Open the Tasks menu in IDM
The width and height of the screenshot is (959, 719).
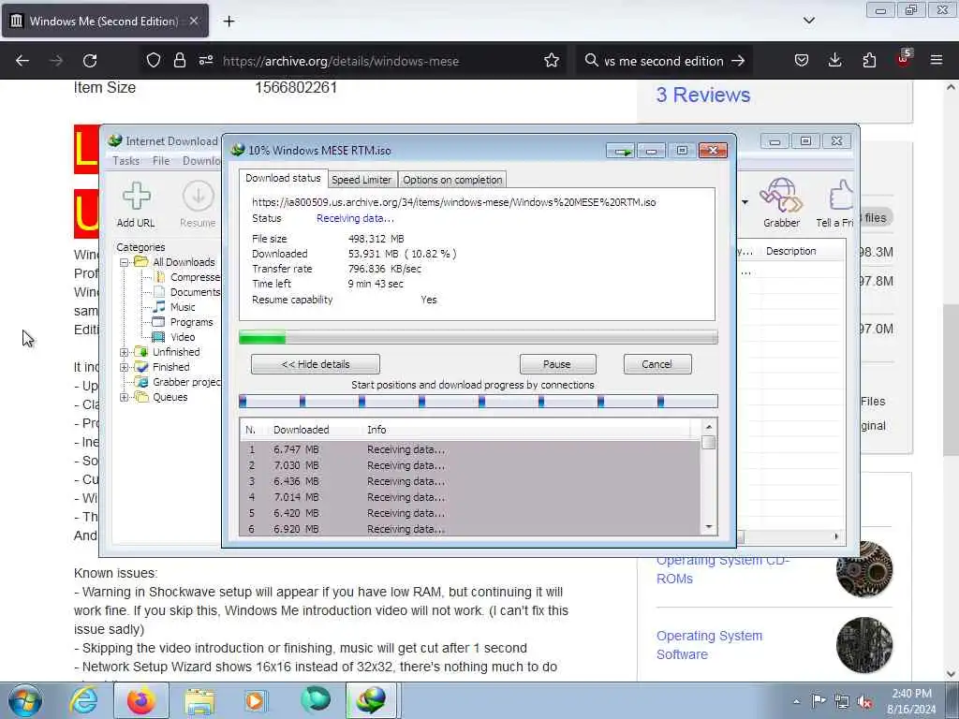point(126,161)
